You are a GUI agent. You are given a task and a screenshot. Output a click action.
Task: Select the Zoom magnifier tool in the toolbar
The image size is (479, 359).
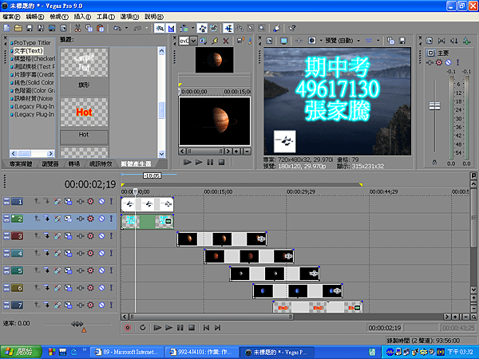tap(262, 29)
